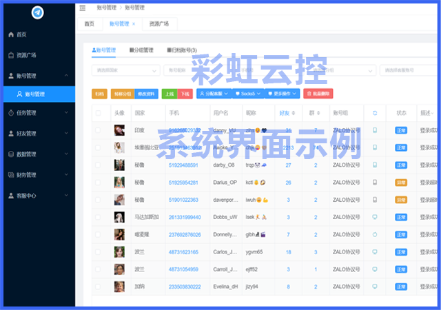Click the Telegram logo in sidebar
This screenshot has height=310, width=441.
coord(37,12)
